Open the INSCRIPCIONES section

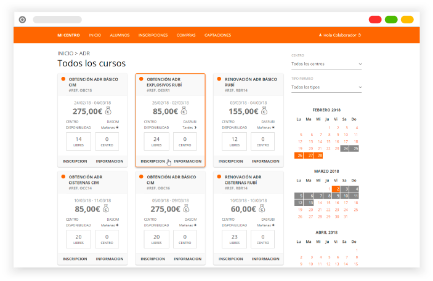[x=153, y=35]
